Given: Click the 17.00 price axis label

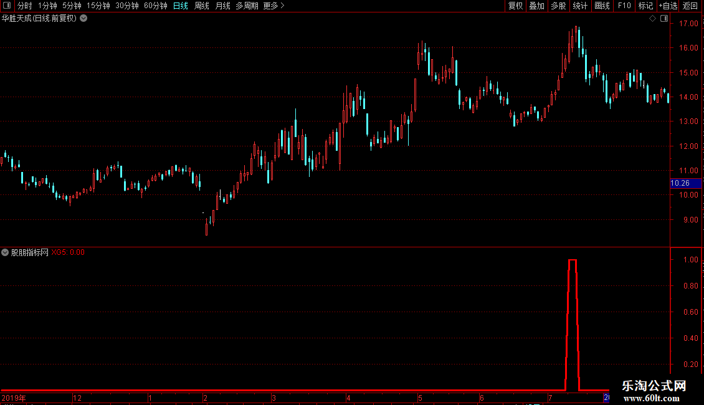Looking at the screenshot, I should [688, 23].
